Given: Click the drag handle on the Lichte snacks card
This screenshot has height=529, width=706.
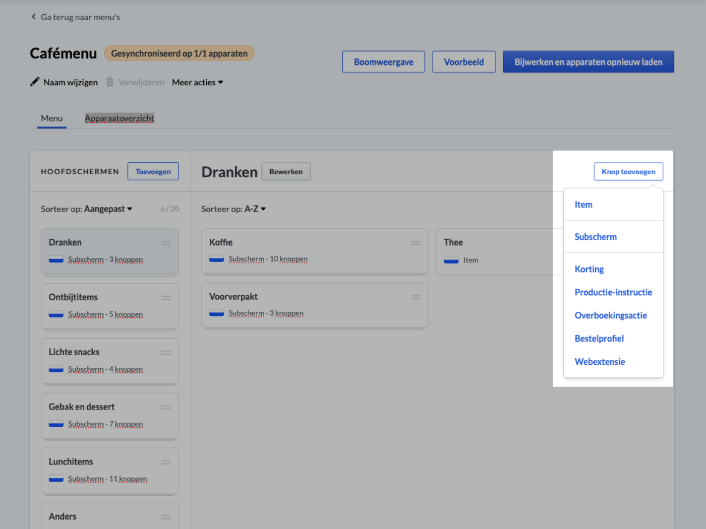Looking at the screenshot, I should coord(166,353).
